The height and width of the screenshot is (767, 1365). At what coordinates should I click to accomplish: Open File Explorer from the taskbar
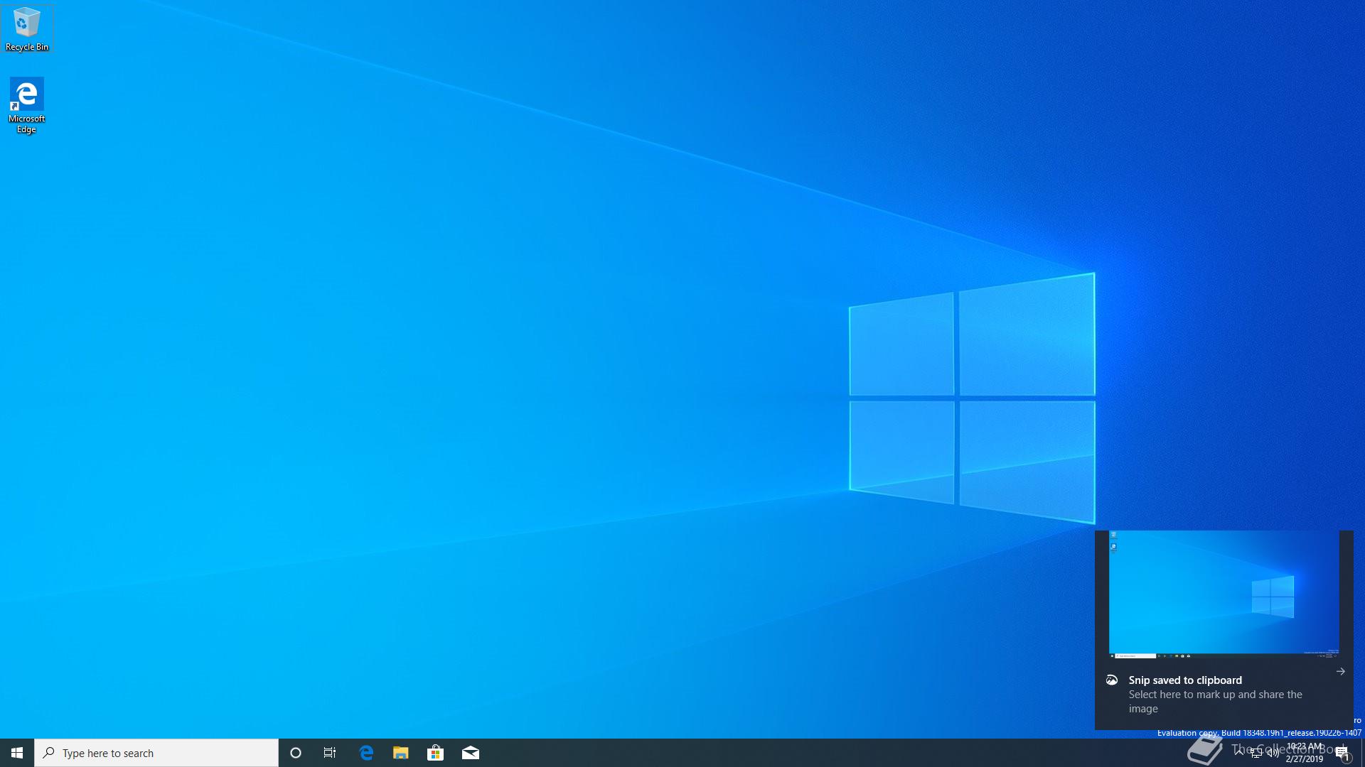(x=401, y=753)
